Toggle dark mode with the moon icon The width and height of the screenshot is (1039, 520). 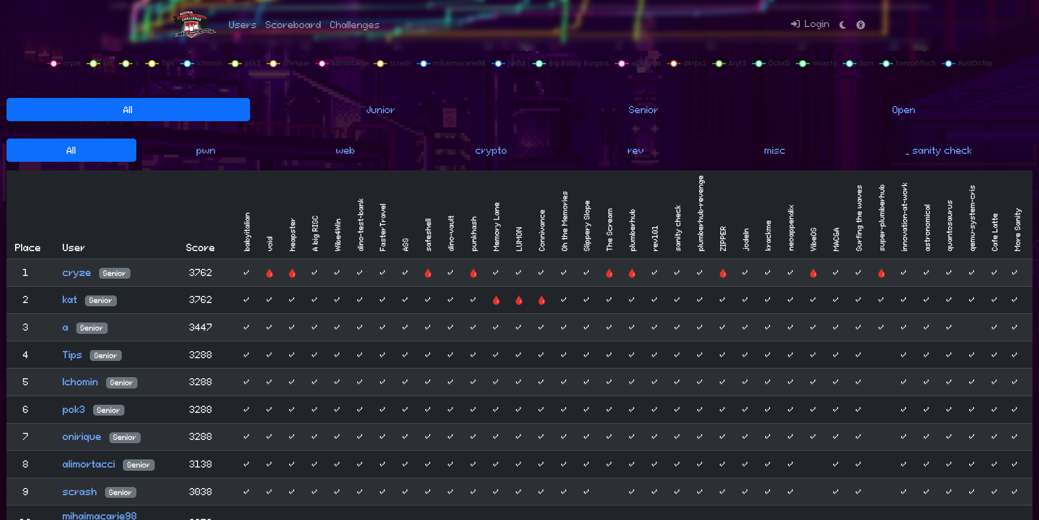tap(843, 25)
